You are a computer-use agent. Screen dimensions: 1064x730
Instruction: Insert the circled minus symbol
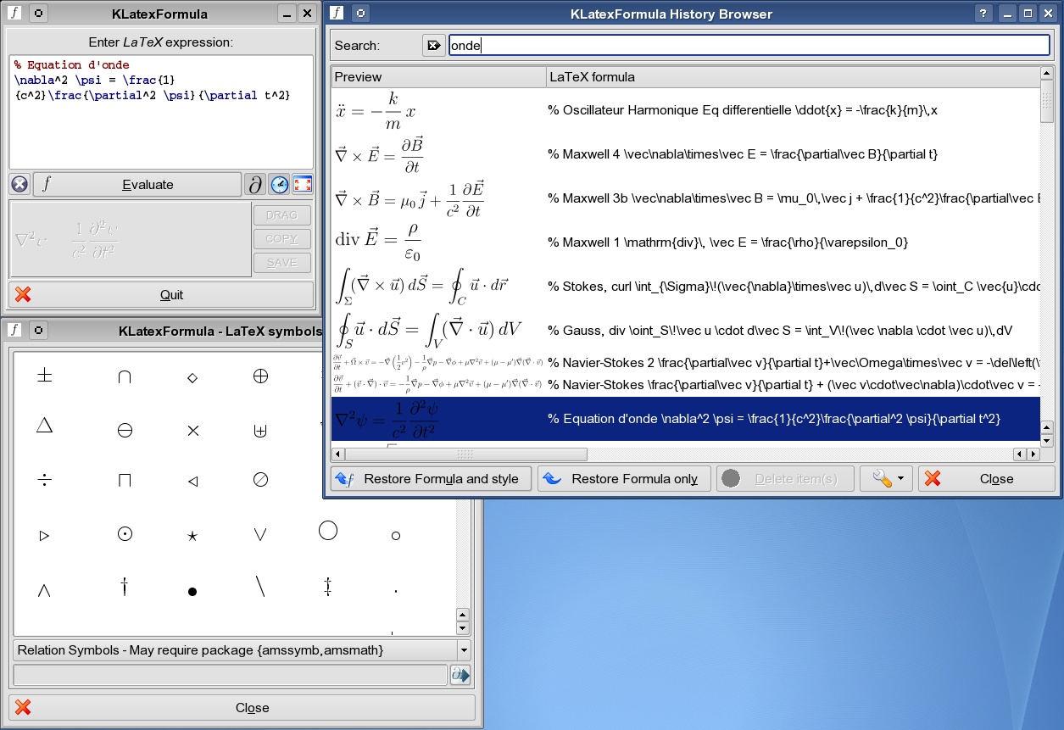pos(125,431)
